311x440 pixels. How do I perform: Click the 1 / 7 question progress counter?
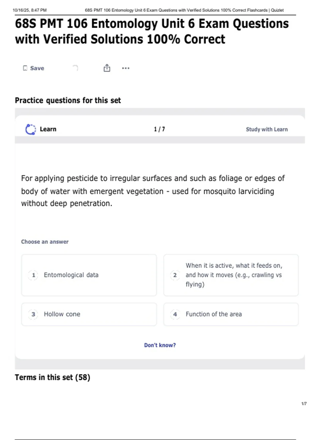point(159,129)
